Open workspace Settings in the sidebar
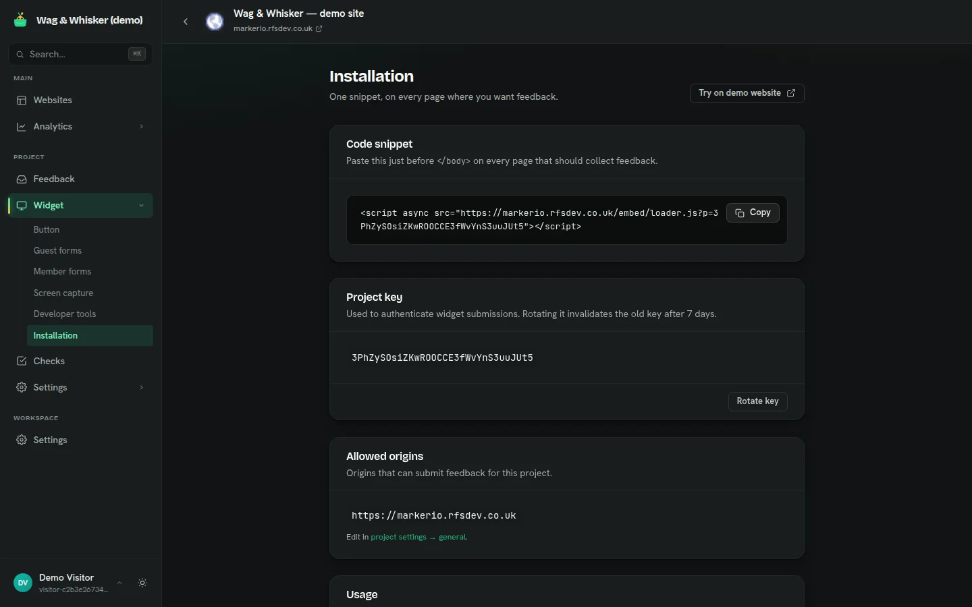972x607 pixels. pyautogui.click(x=80, y=440)
